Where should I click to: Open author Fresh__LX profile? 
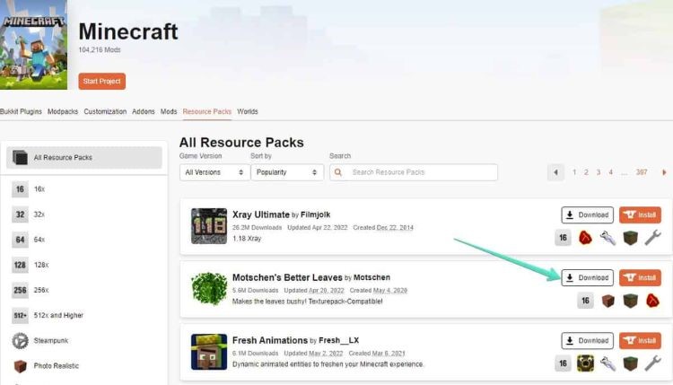[x=338, y=340]
